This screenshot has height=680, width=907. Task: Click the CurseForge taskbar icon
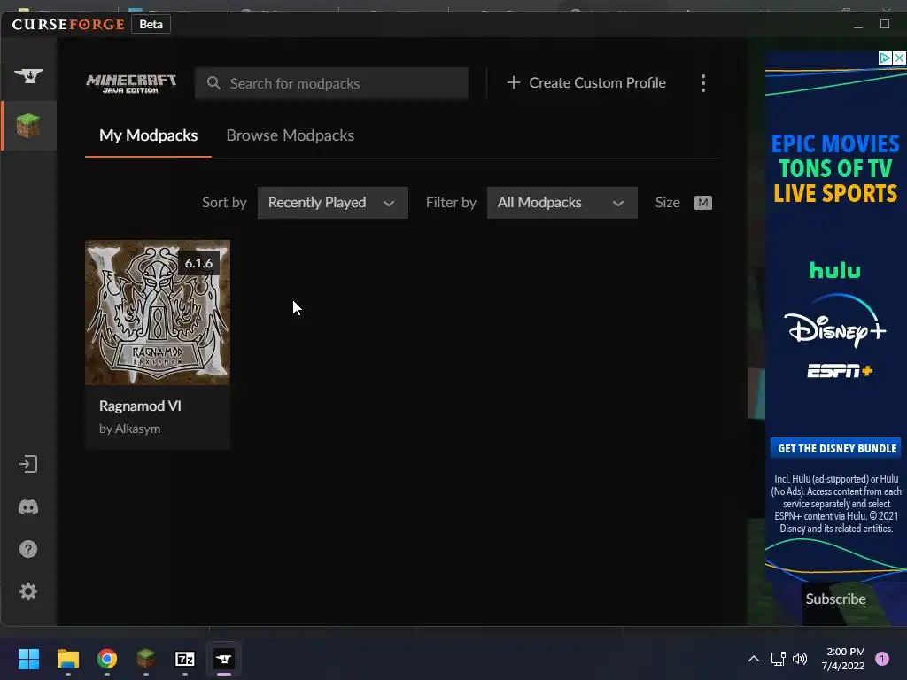coord(224,659)
